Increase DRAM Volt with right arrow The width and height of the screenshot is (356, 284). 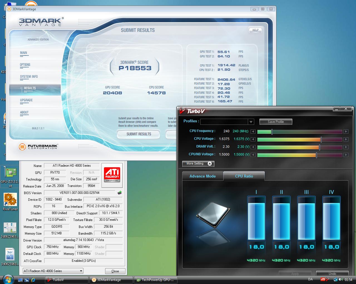(346, 147)
